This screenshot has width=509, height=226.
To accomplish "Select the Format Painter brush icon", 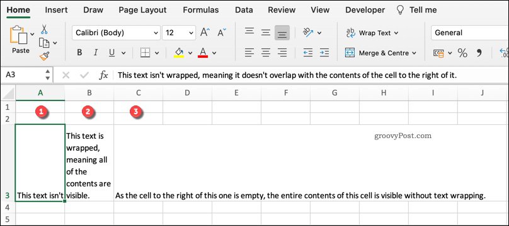I will tap(44, 56).
